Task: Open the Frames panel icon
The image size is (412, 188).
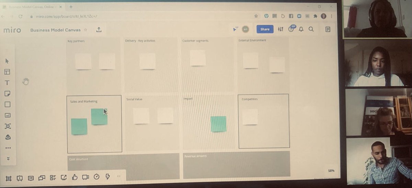Action: (9, 178)
